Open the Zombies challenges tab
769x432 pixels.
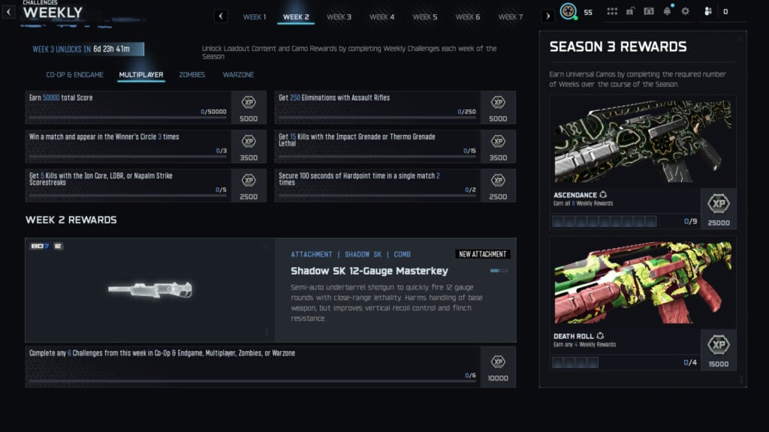pos(191,75)
